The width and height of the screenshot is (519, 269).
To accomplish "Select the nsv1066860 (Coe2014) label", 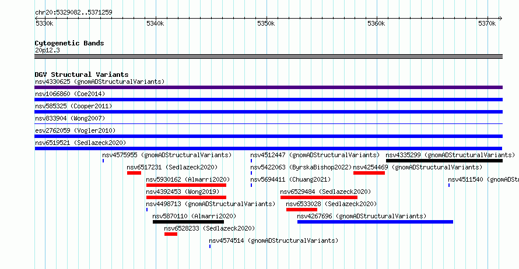I will tap(70, 94).
